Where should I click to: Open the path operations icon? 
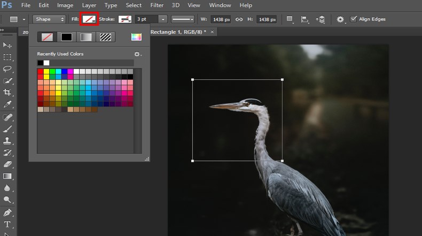point(290,19)
